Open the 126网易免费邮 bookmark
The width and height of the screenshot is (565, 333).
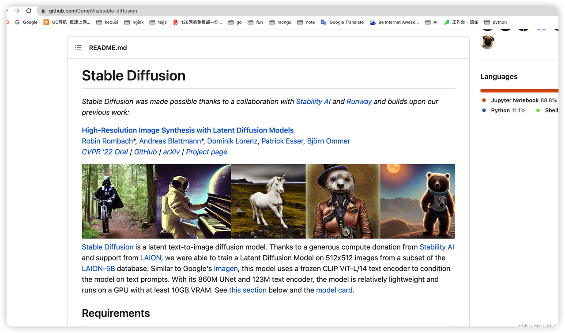197,22
